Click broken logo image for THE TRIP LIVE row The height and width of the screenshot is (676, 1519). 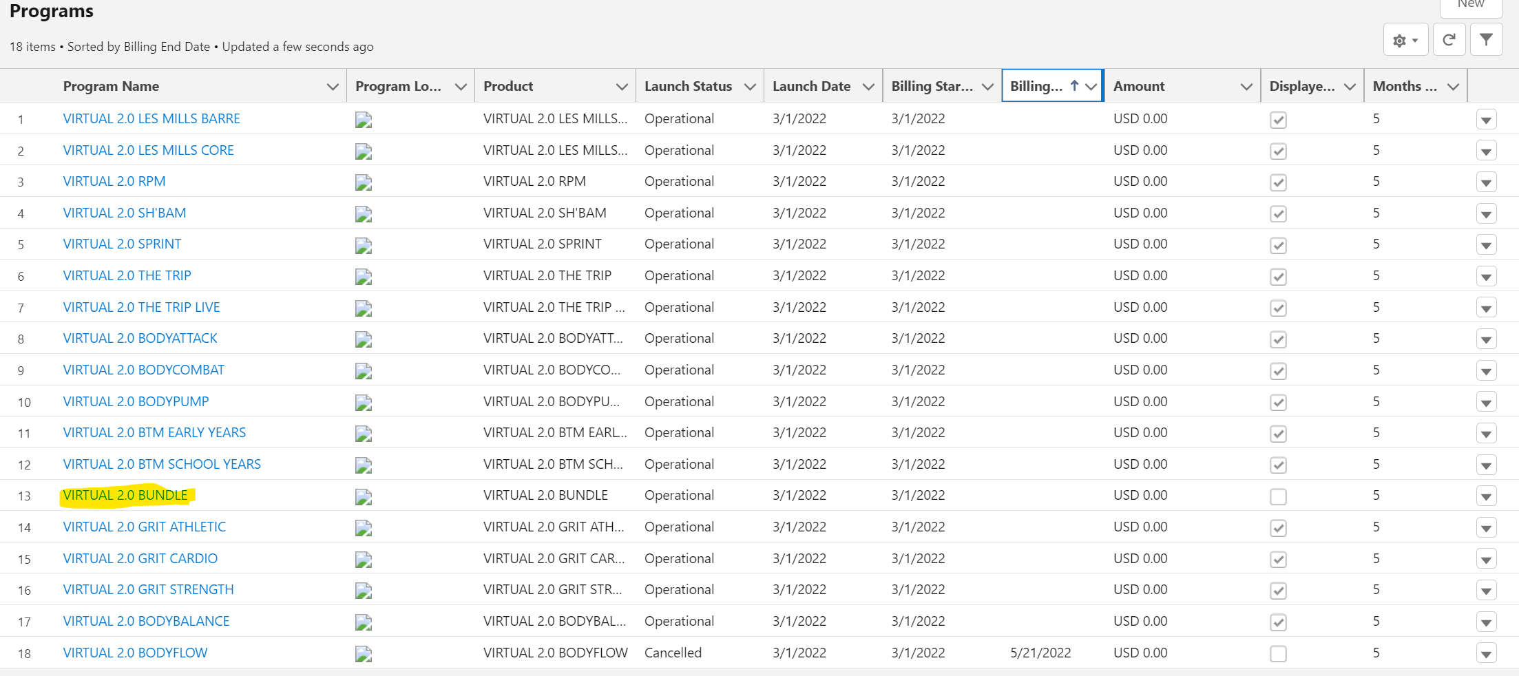pyautogui.click(x=364, y=308)
